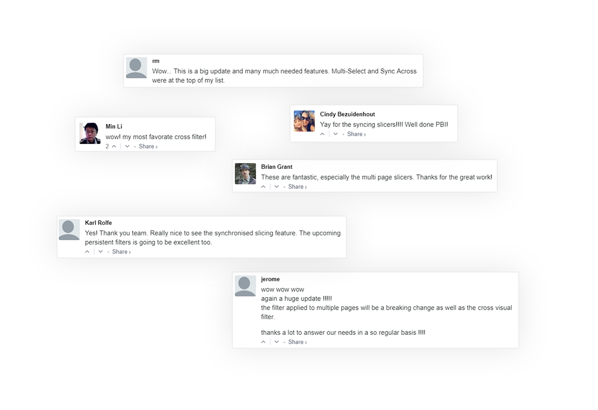
Task: Upvote Min Li's comment
Action: (x=114, y=146)
